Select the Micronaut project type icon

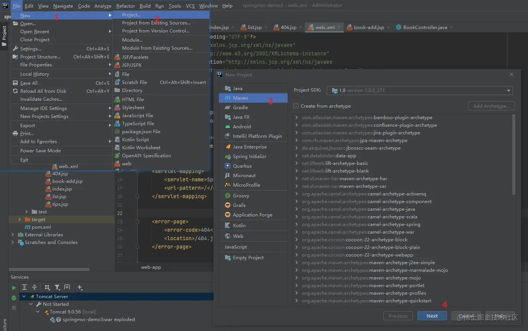click(228, 176)
